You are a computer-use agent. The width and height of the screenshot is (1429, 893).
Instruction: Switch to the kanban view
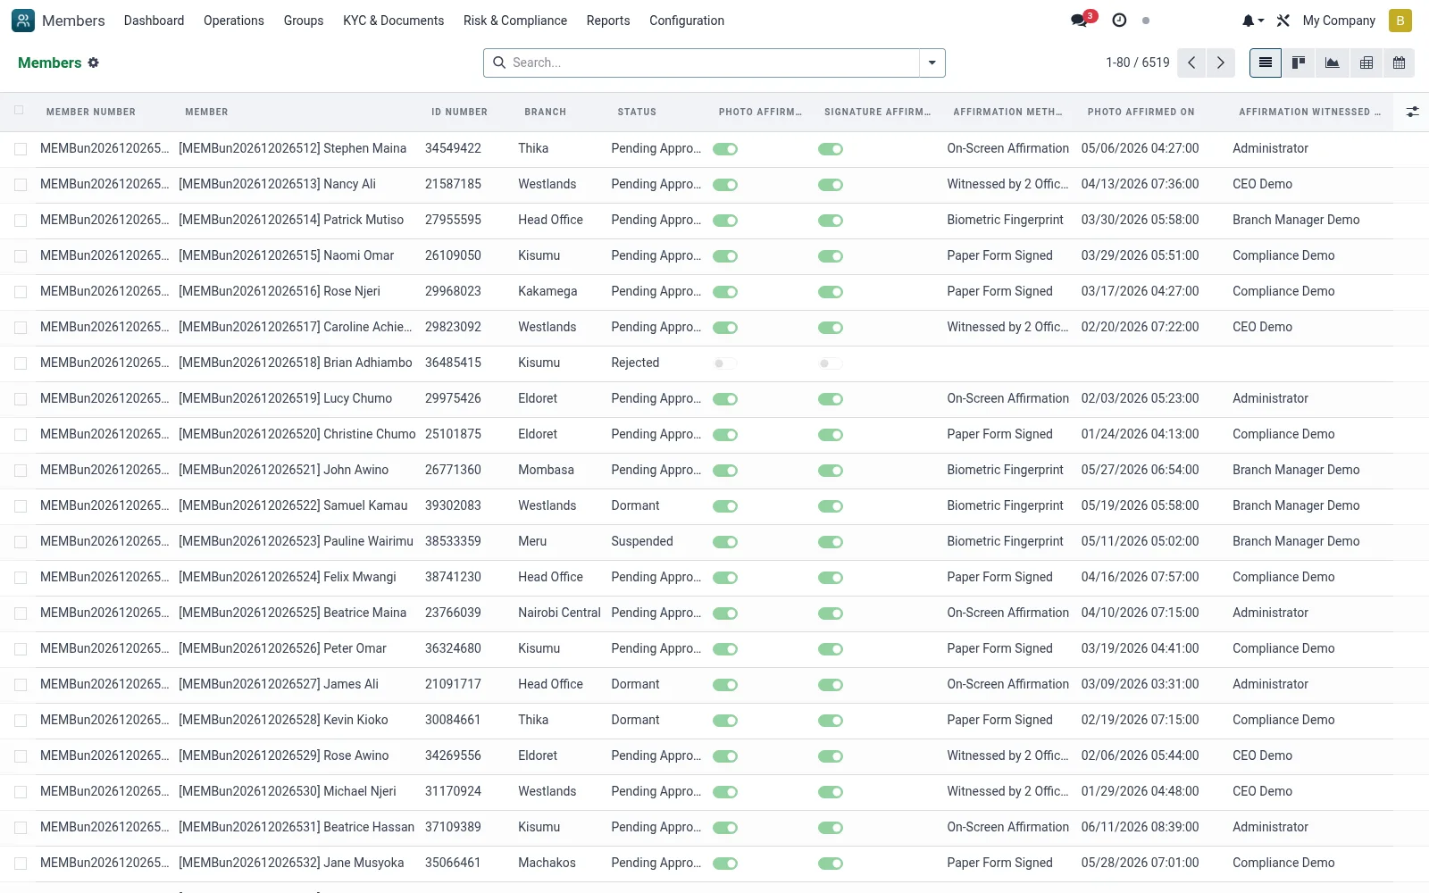(x=1299, y=63)
